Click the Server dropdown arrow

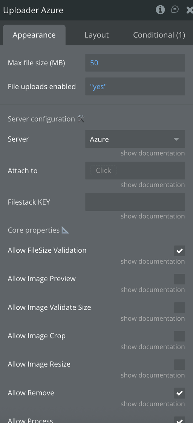coord(176,139)
